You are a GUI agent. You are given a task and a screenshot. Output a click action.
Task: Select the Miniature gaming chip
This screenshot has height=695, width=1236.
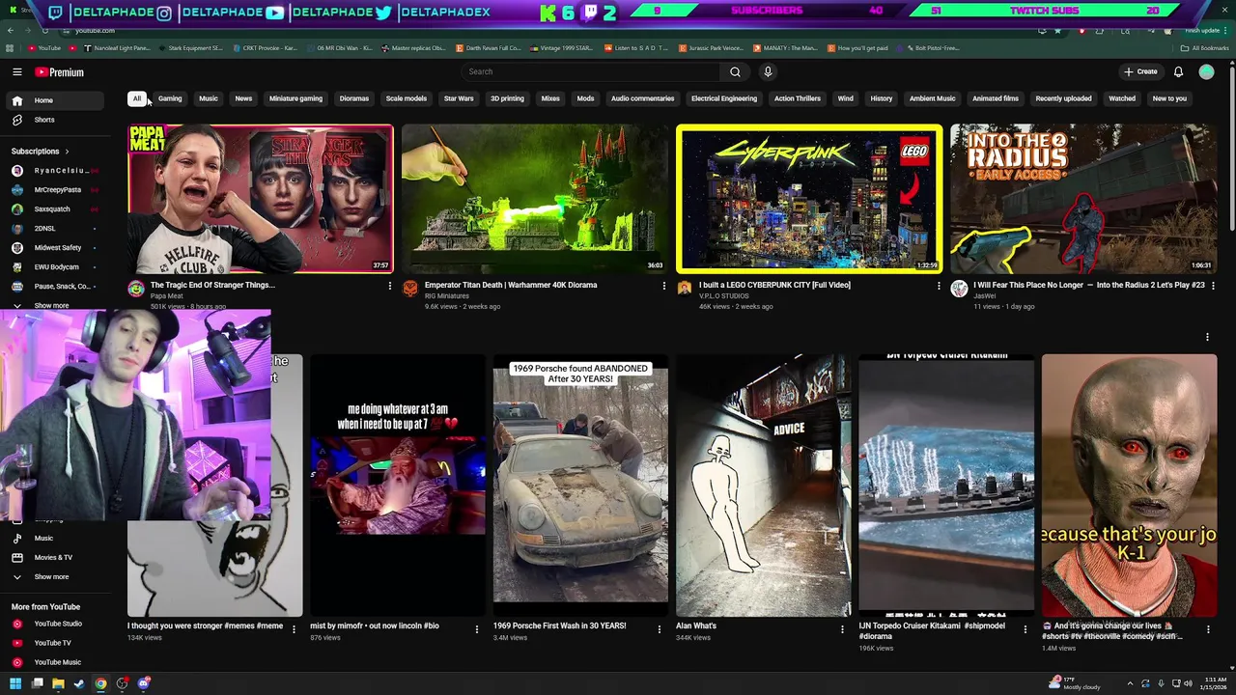pos(295,98)
